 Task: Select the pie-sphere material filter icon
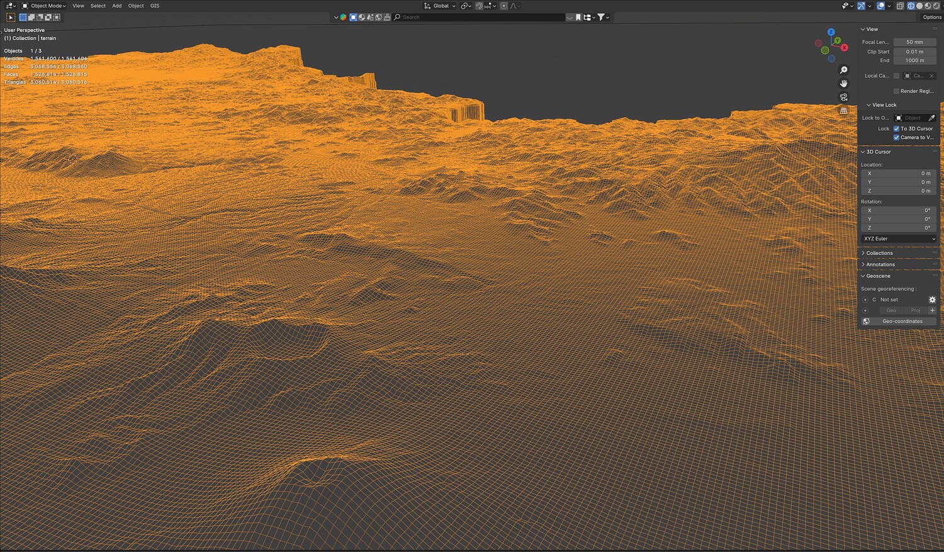tap(362, 17)
